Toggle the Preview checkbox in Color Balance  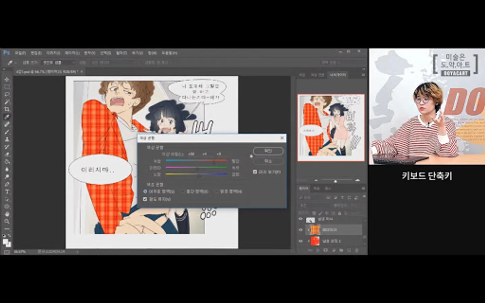coord(255,172)
